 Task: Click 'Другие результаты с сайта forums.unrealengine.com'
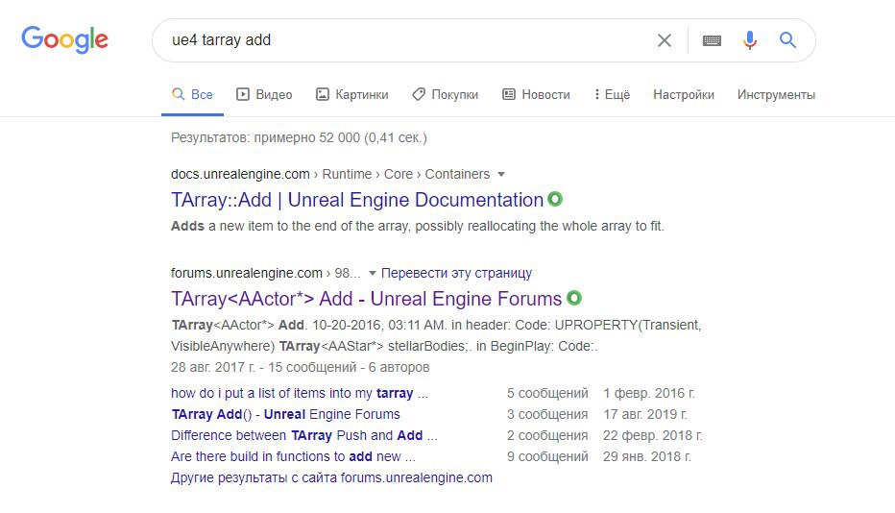click(331, 477)
